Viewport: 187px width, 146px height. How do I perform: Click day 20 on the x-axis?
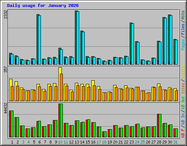(x=115, y=142)
